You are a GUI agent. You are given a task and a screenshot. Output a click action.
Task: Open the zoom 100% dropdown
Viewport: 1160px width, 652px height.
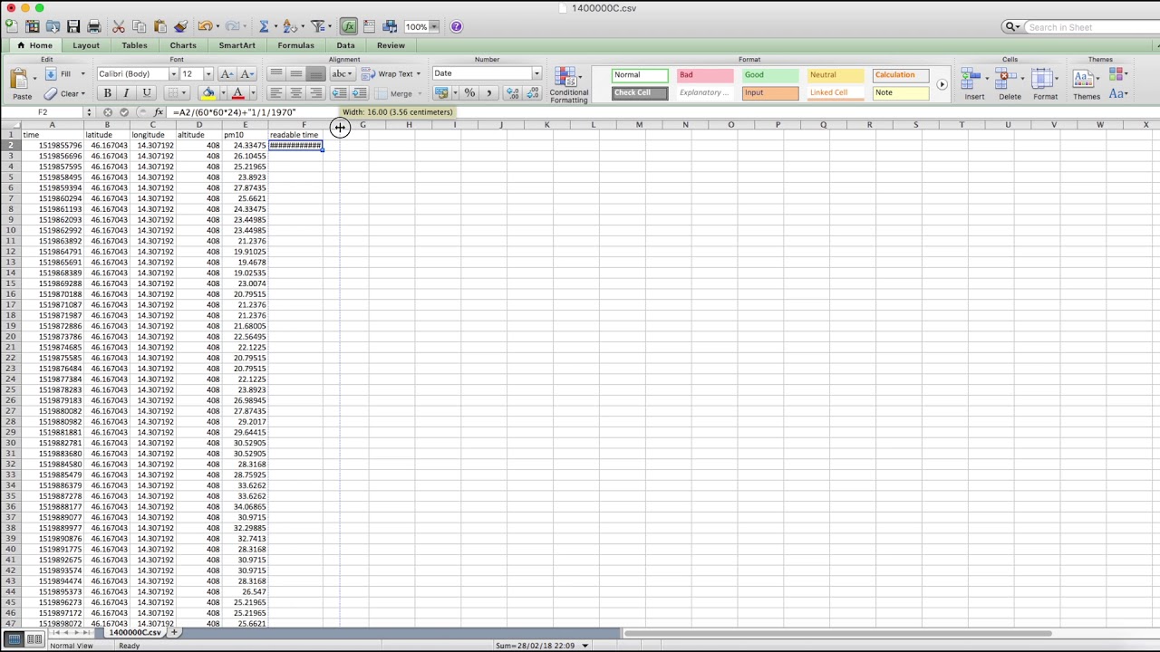[x=434, y=27]
